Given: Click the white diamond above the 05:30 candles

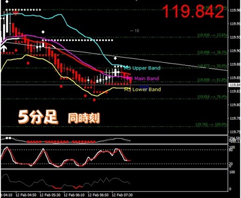Looking at the screenshot, I should tap(43, 32).
